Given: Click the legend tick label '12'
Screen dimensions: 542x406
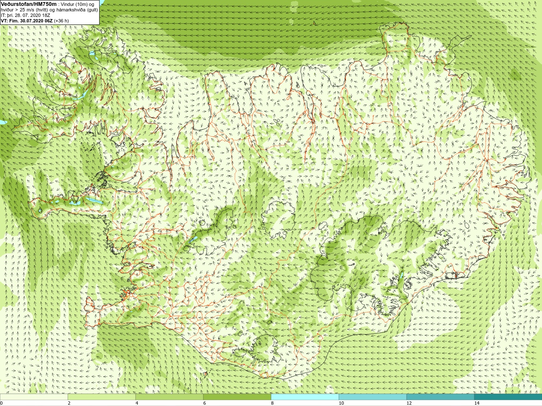Looking at the screenshot, I should [x=409, y=403].
